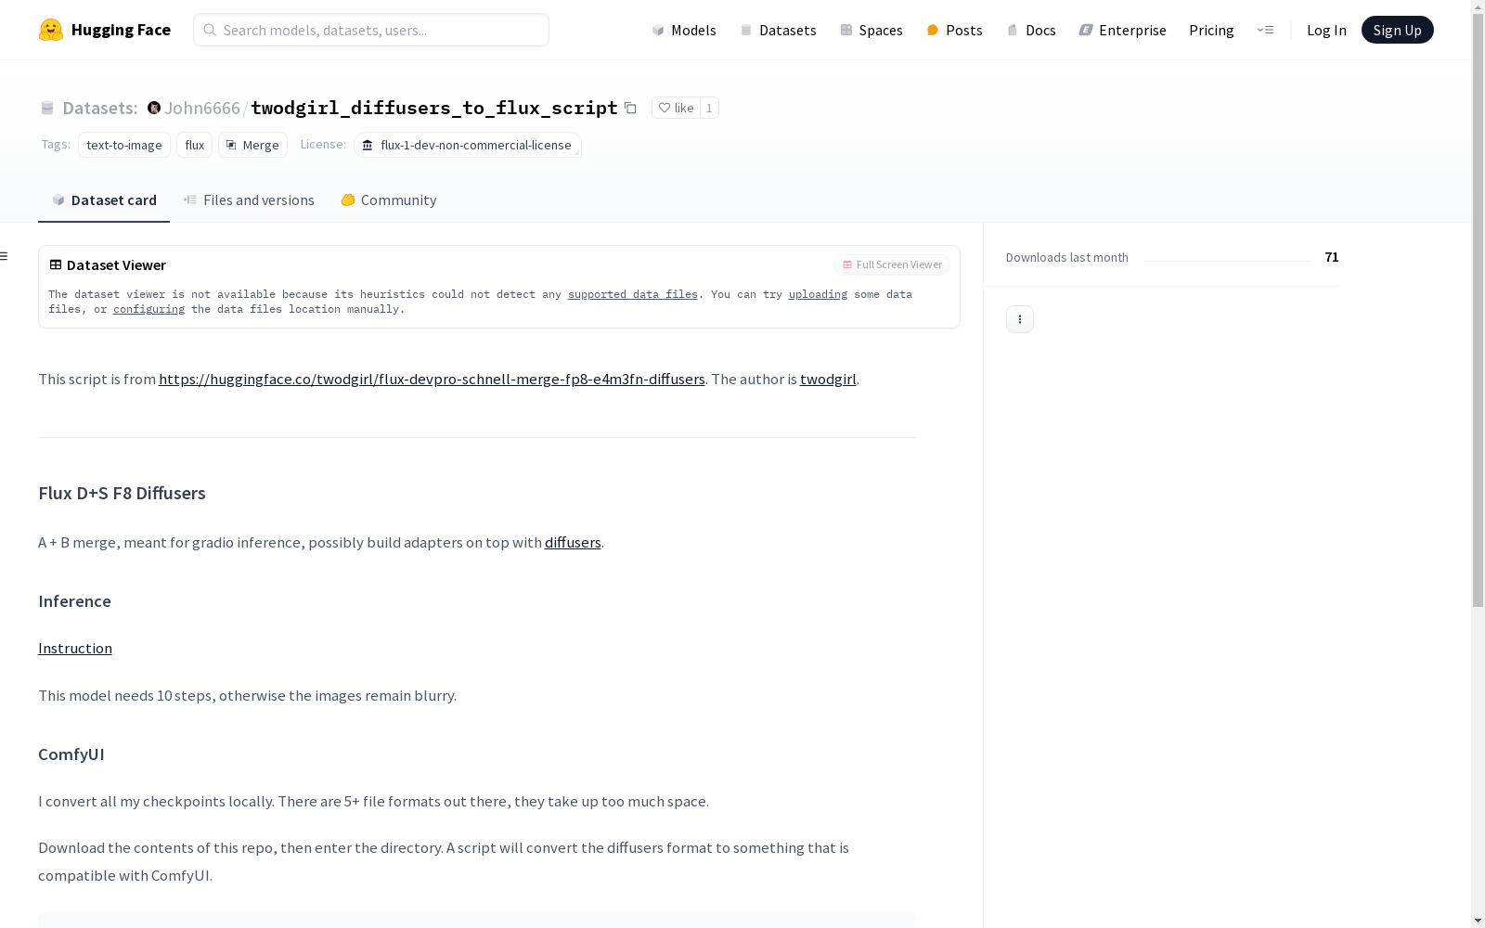Click the John6666 avatar icon

click(x=154, y=108)
